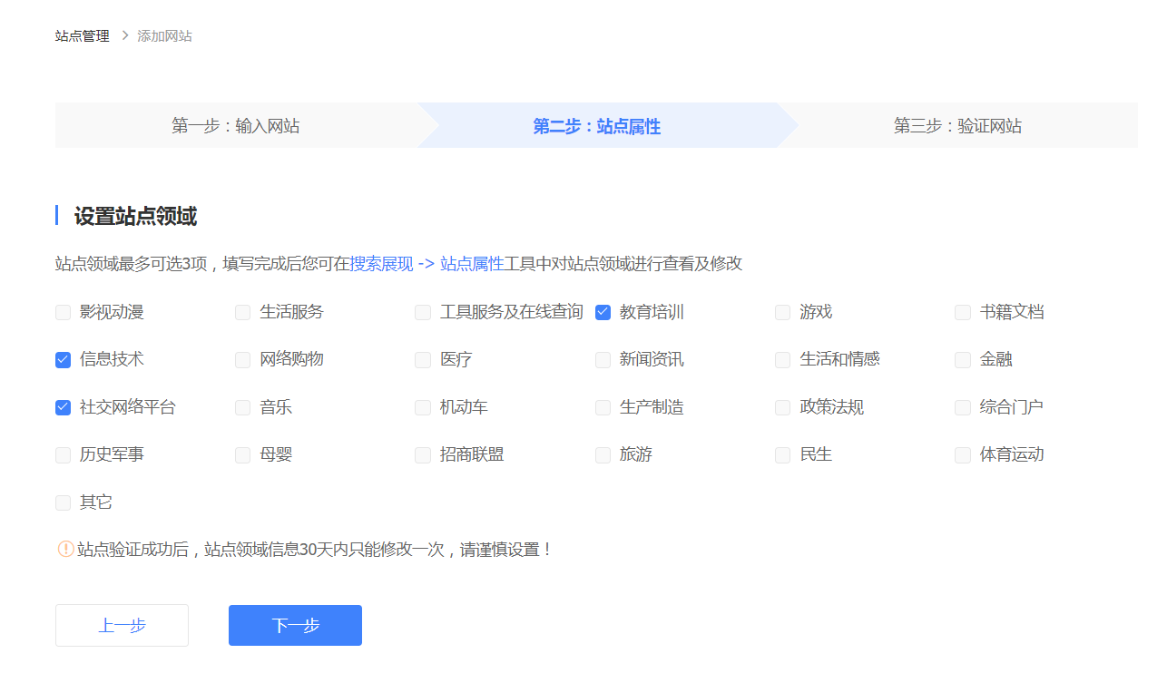1167x673 pixels.
Task: Select the 游戏 category checkbox
Action: 782,312
